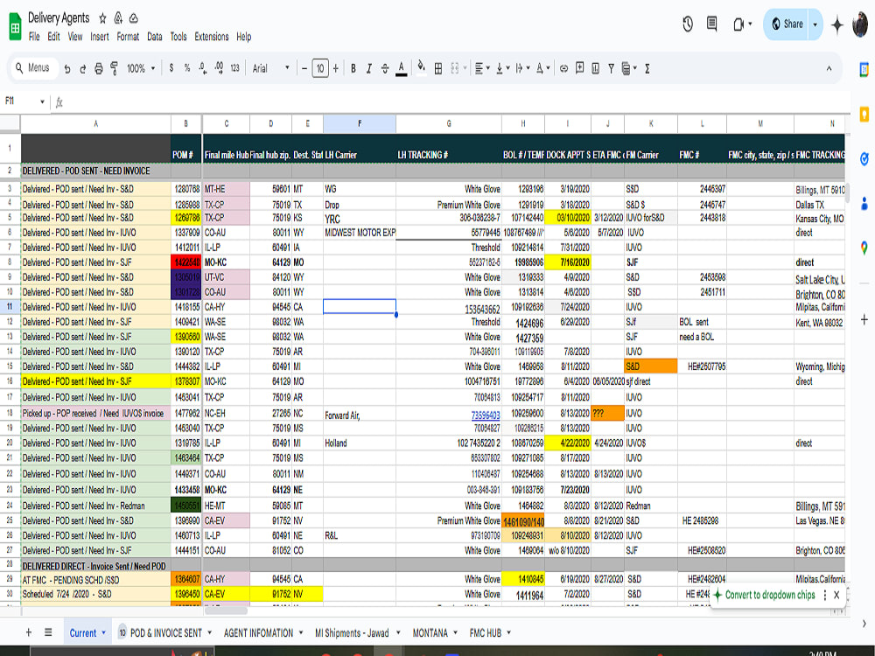Star the Delivery Agents document
This screenshot has height=656, width=875.
coord(102,18)
